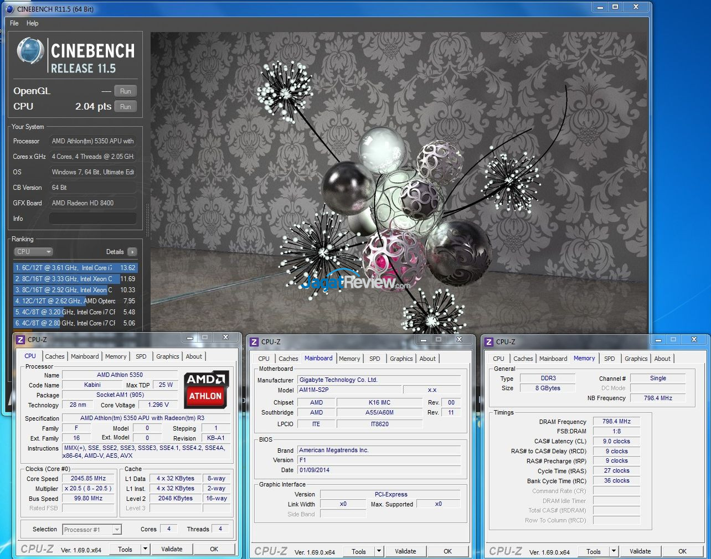Expand Tools dropdown arrow in Memory window
The width and height of the screenshot is (711, 559).
[x=614, y=551]
